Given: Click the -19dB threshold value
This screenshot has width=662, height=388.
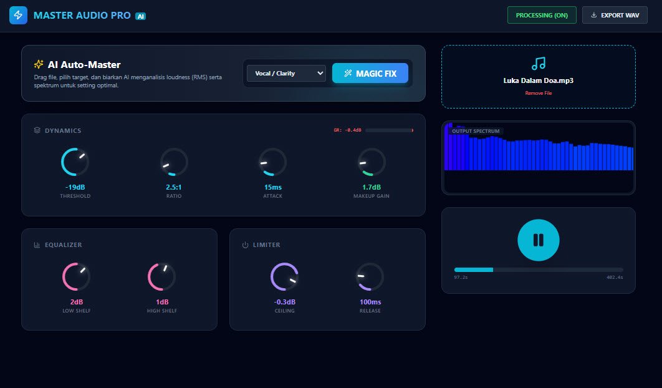Looking at the screenshot, I should click(x=75, y=187).
